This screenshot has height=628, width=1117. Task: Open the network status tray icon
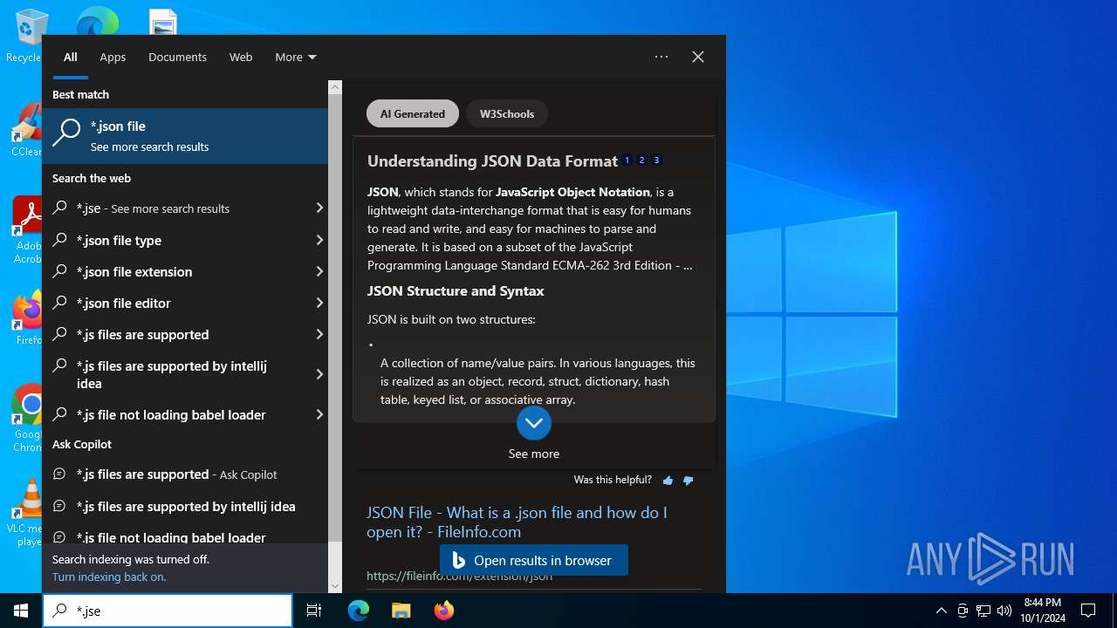[x=983, y=611]
